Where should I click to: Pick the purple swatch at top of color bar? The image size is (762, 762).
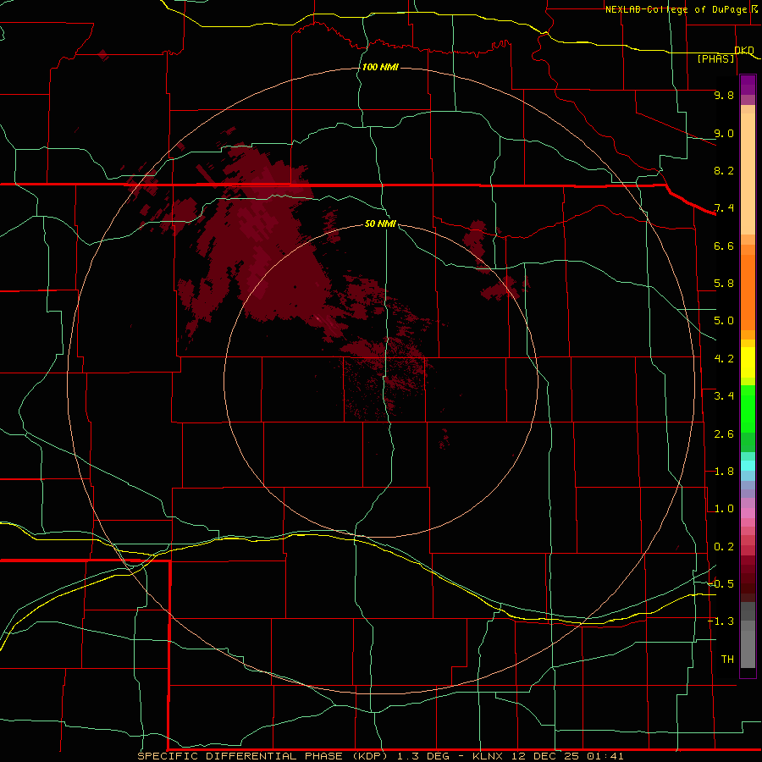pyautogui.click(x=748, y=85)
